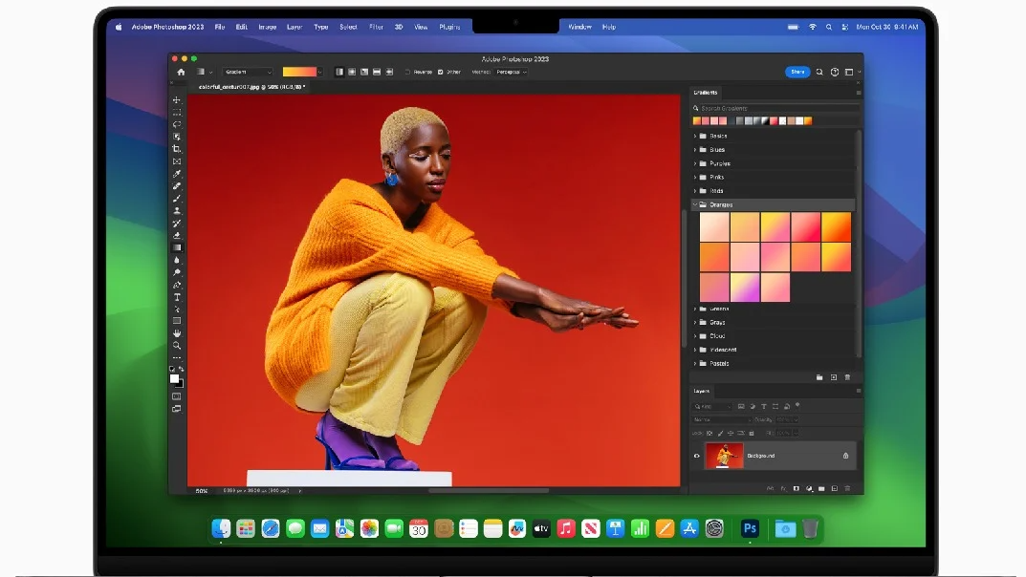Image resolution: width=1026 pixels, height=577 pixels.
Task: Click the gradient preview in options bar
Action: pos(299,72)
